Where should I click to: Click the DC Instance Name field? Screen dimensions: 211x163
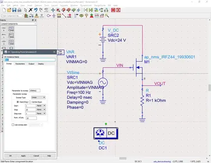pyautogui.click(x=30, y=60)
